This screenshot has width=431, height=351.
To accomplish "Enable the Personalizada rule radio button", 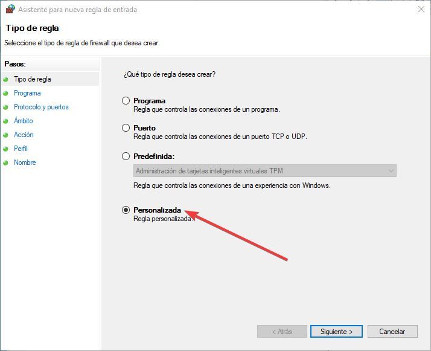I will [x=126, y=210].
